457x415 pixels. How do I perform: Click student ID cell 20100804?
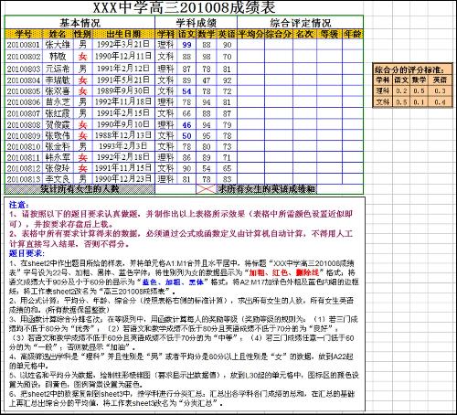pos(24,80)
